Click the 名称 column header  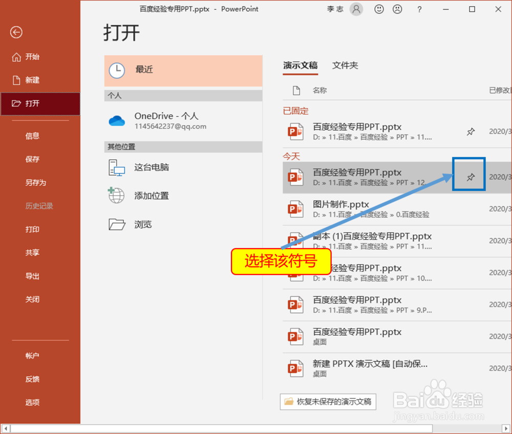(x=321, y=90)
